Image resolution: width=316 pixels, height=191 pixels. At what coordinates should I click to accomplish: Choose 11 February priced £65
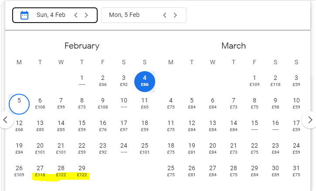[x=145, y=103]
